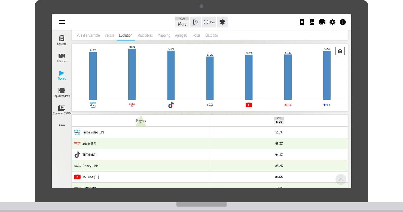Expand the 2025 Mars period selector
403x212 pixels.
[x=182, y=22]
